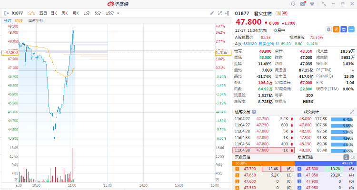Open the pencil drawing tool
The width and height of the screenshot is (357, 190).
pyautogui.click(x=212, y=13)
